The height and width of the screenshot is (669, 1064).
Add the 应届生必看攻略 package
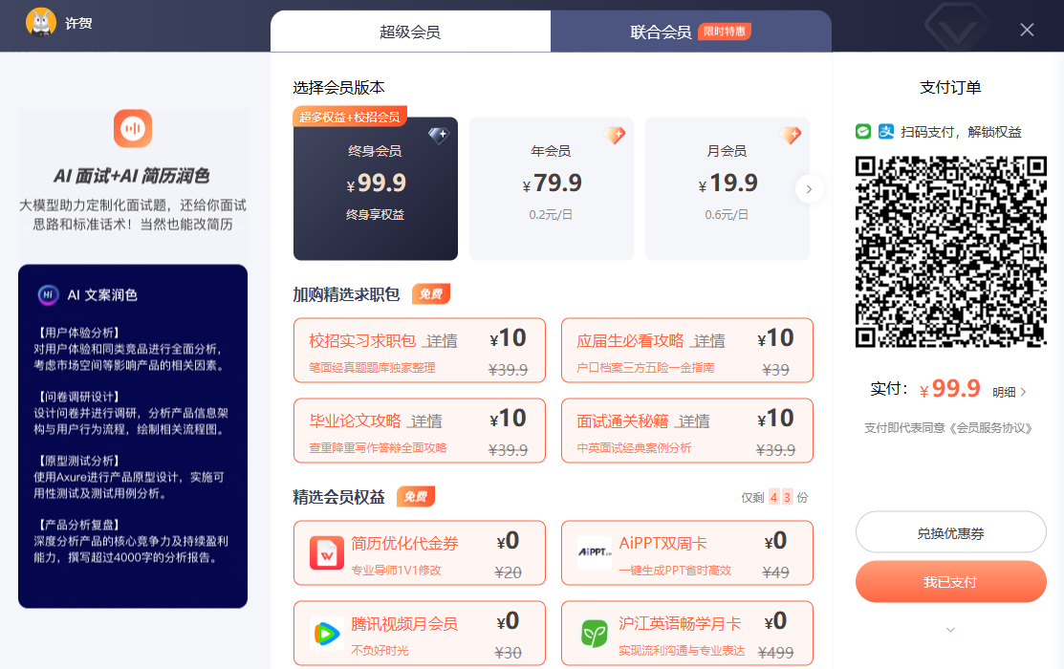pos(686,350)
